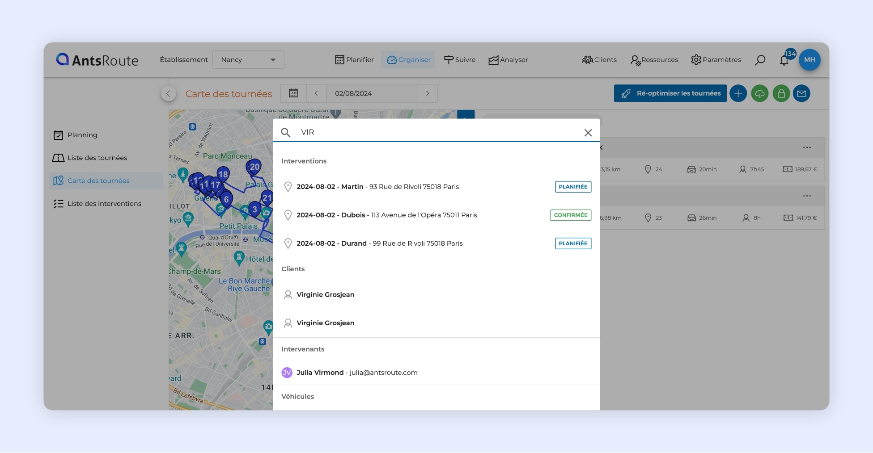Open the calendar date picker icon
This screenshot has width=873, height=453.
tap(293, 93)
